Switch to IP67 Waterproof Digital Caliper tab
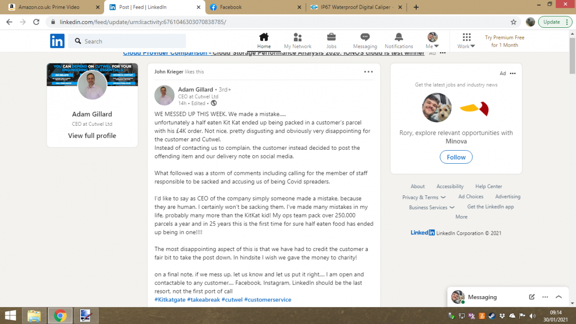The width and height of the screenshot is (576, 324). [x=357, y=7]
